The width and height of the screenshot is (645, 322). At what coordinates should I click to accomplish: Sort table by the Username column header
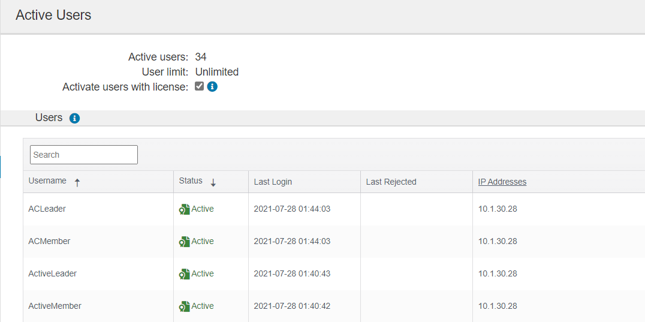pyautogui.click(x=47, y=180)
